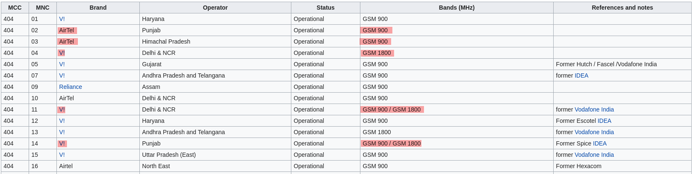
Task: Click the highlighted V! in the MNC 04 row
Action: coord(62,53)
